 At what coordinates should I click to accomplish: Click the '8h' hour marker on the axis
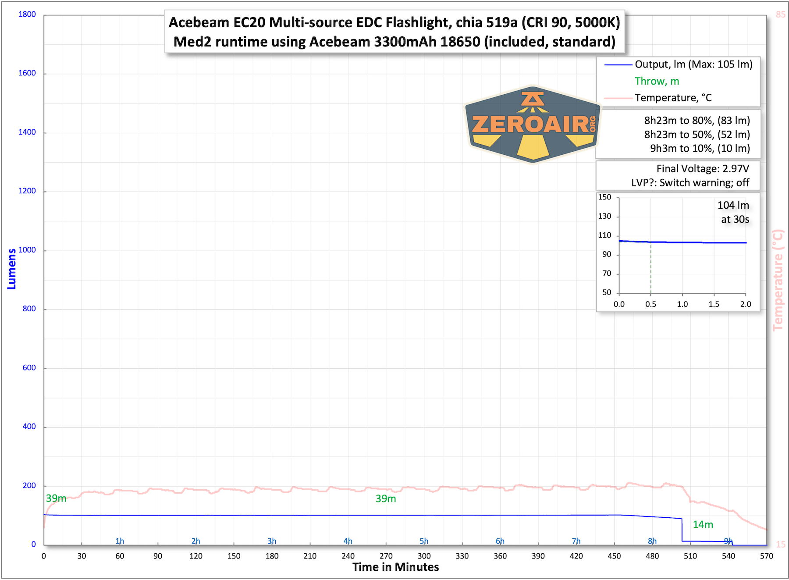(x=652, y=541)
